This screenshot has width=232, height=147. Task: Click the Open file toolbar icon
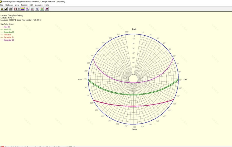pos(2,9)
